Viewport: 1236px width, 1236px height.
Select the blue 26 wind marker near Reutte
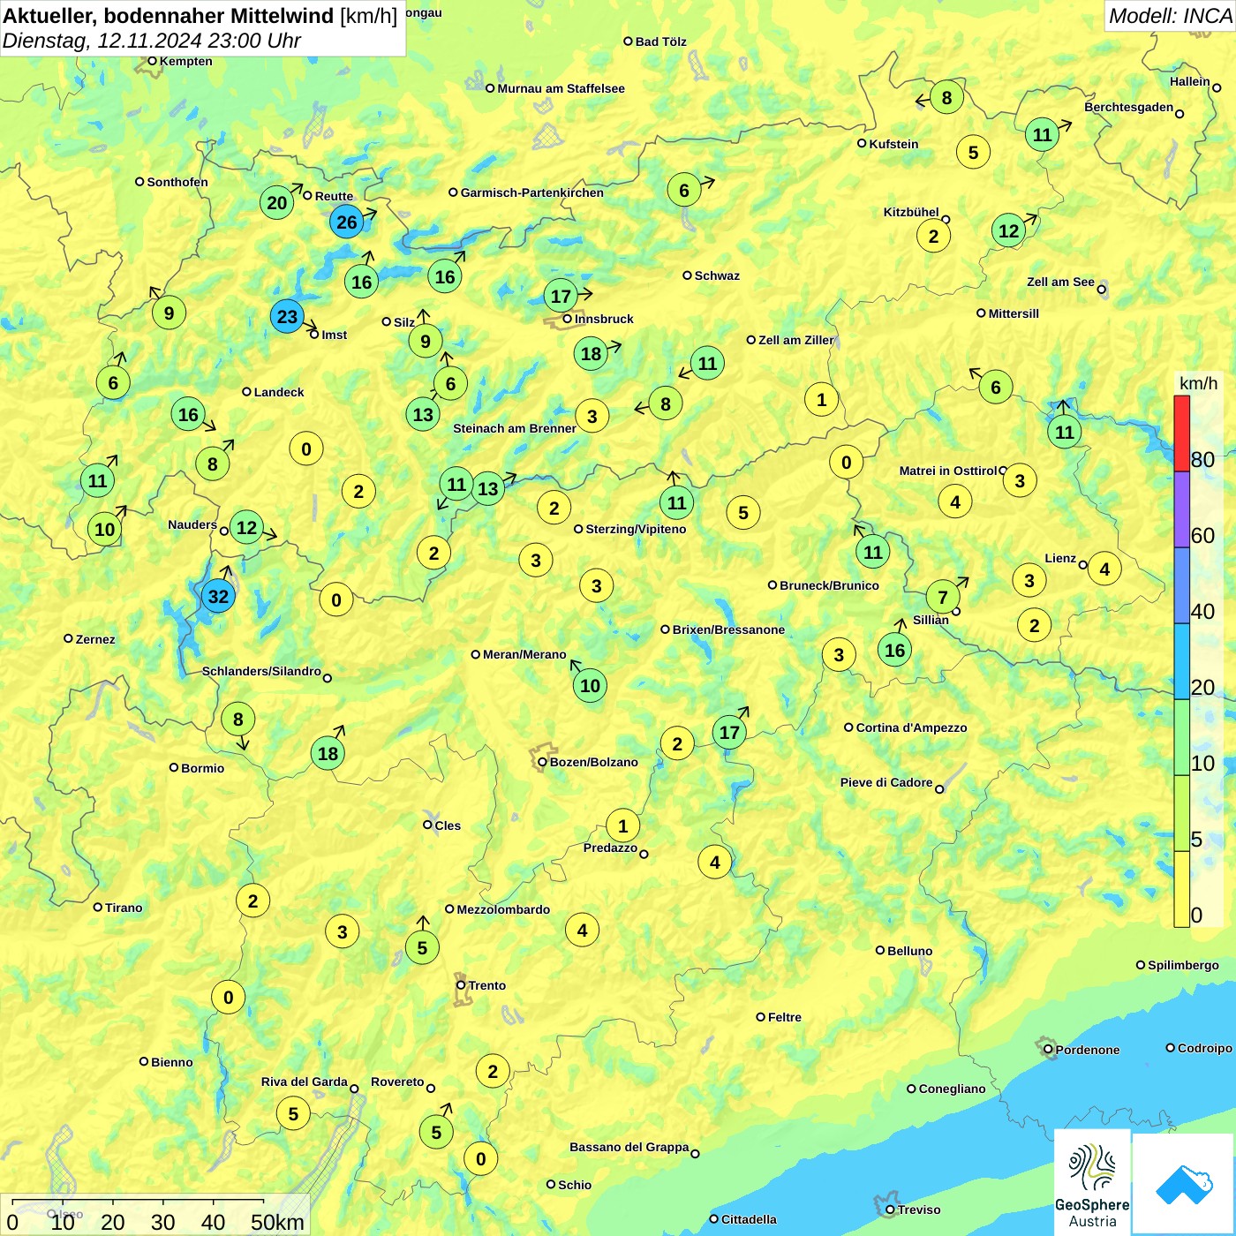[347, 222]
